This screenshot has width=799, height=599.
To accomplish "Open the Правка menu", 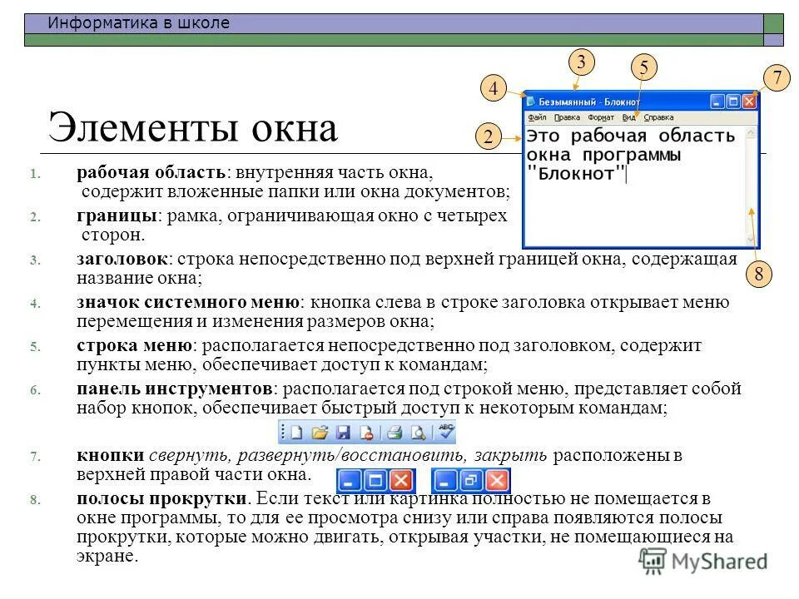I will tap(568, 118).
